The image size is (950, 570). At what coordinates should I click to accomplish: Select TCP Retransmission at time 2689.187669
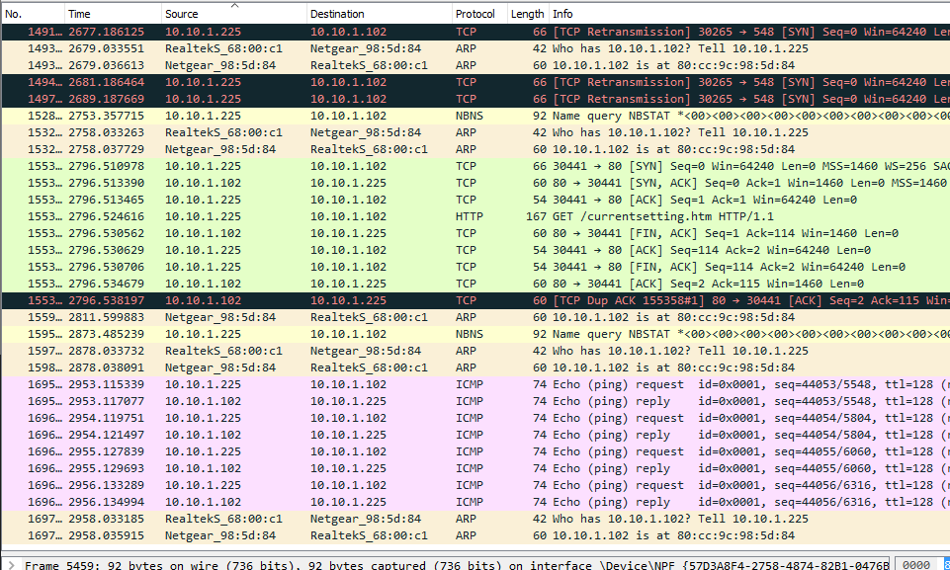coord(475,99)
